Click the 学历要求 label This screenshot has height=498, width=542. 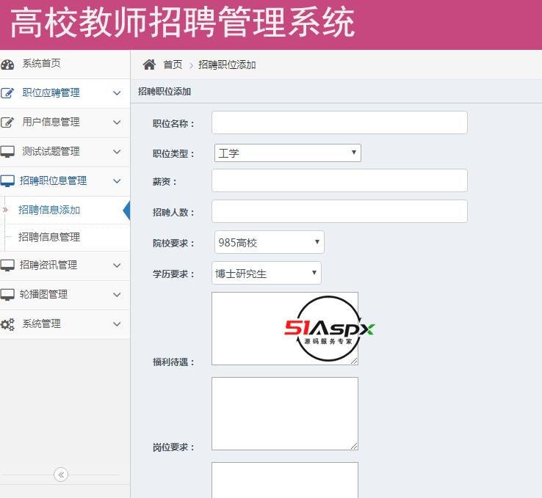click(173, 274)
